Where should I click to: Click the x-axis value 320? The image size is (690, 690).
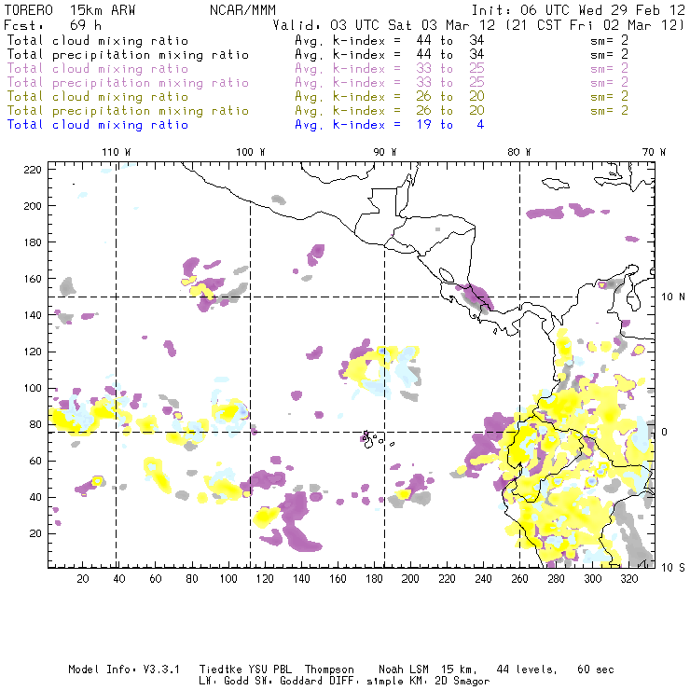[x=628, y=579]
